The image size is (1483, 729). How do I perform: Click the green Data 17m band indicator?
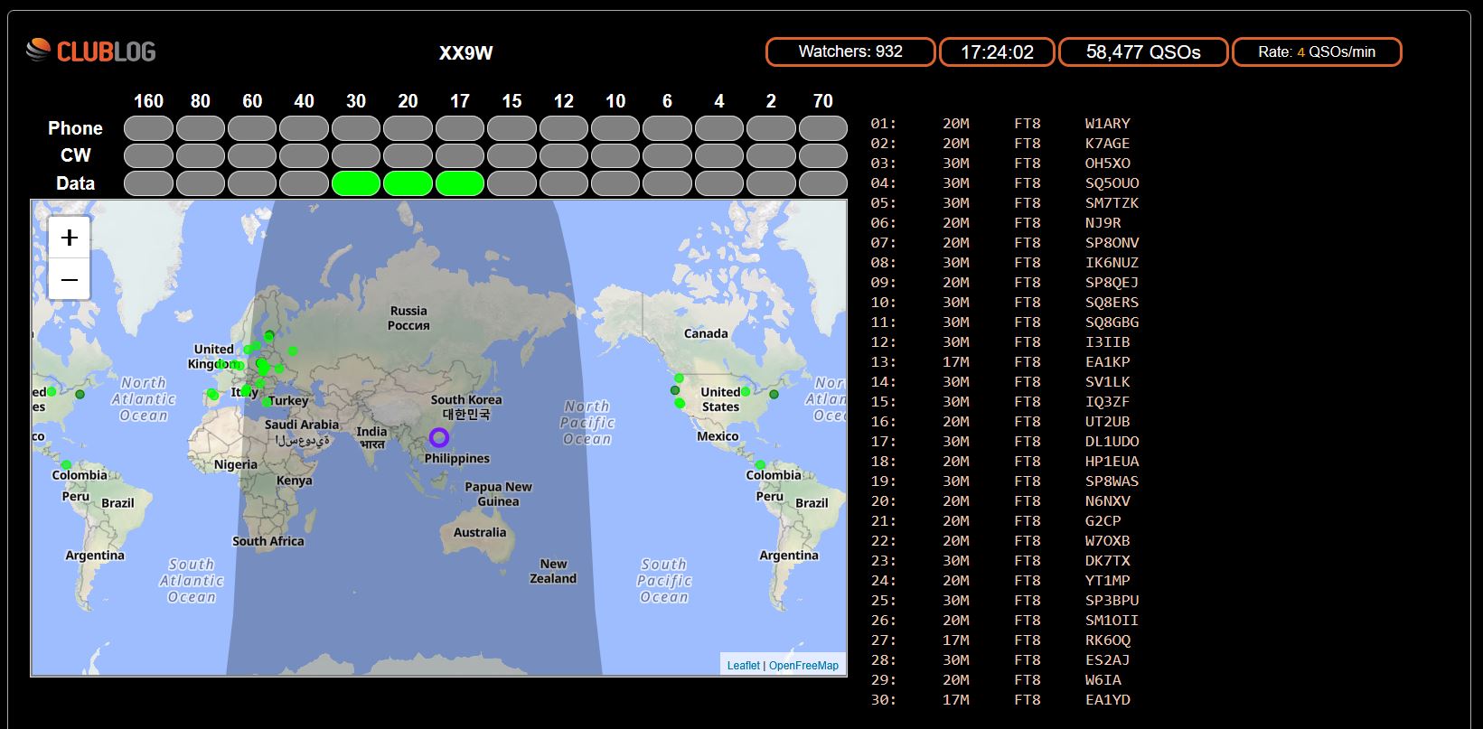(460, 183)
